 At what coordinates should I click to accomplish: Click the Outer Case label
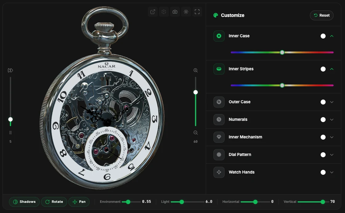click(239, 102)
